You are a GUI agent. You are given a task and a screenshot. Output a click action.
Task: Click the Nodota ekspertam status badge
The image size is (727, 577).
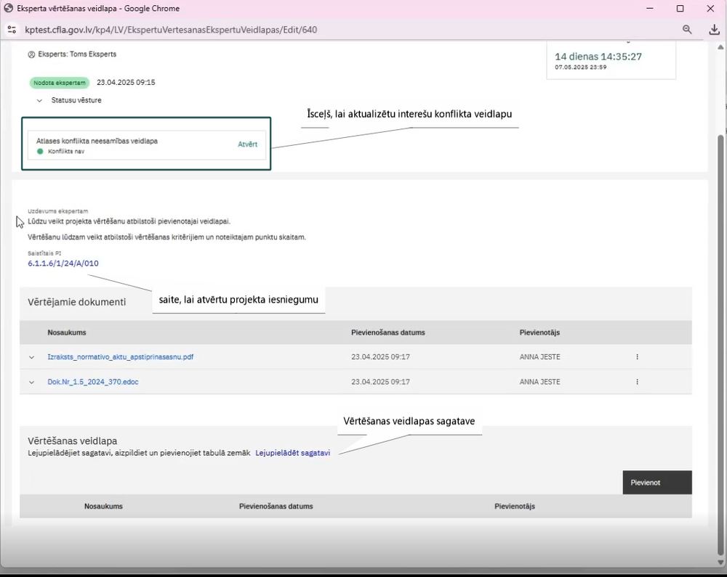60,83
